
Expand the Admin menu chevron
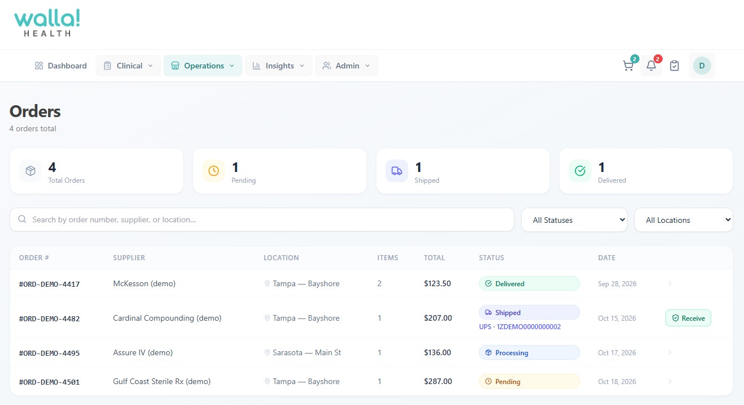pyautogui.click(x=367, y=66)
